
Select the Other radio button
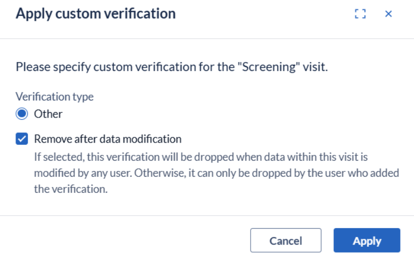pyautogui.click(x=22, y=114)
